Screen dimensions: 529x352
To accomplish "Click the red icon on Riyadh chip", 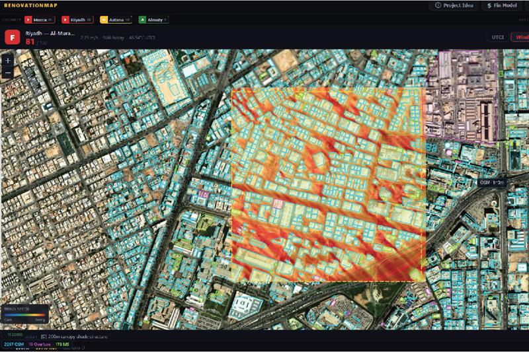I will click(65, 20).
